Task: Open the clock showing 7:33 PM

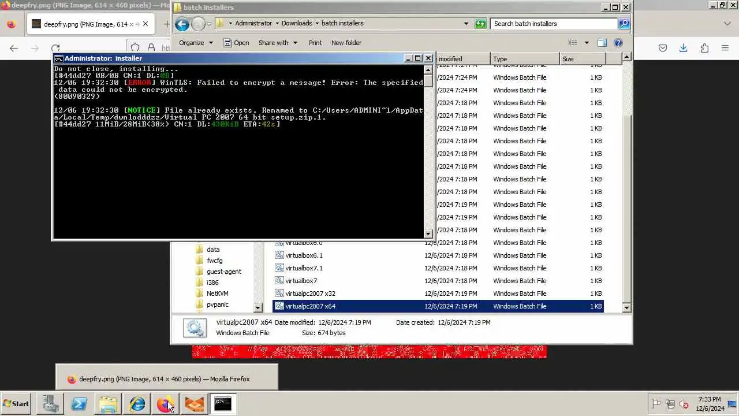Action: coord(710,404)
